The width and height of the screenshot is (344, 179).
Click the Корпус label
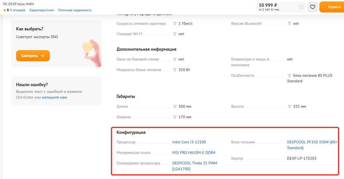tap(237, 158)
